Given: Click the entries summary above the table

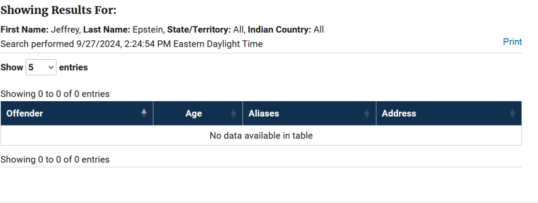Looking at the screenshot, I should coord(55,94).
